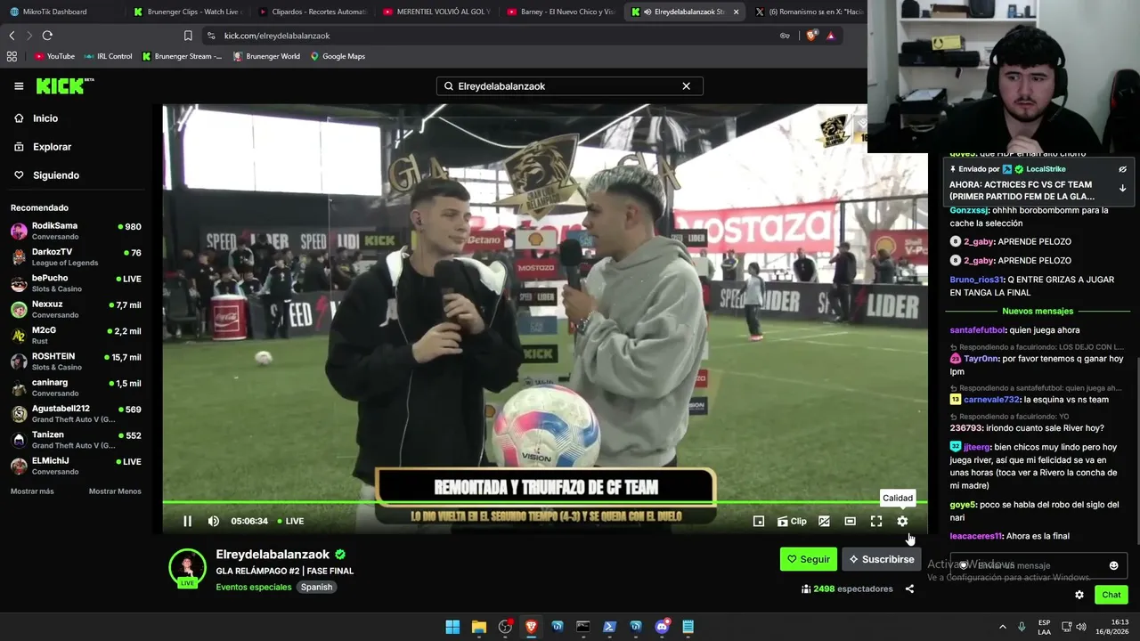The width and height of the screenshot is (1140, 641).
Task: Go back in the browser
Action: (x=12, y=36)
